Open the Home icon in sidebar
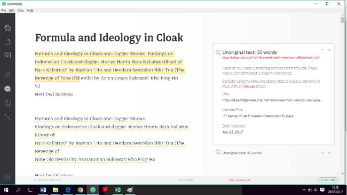The image size is (347, 195). [7, 28]
